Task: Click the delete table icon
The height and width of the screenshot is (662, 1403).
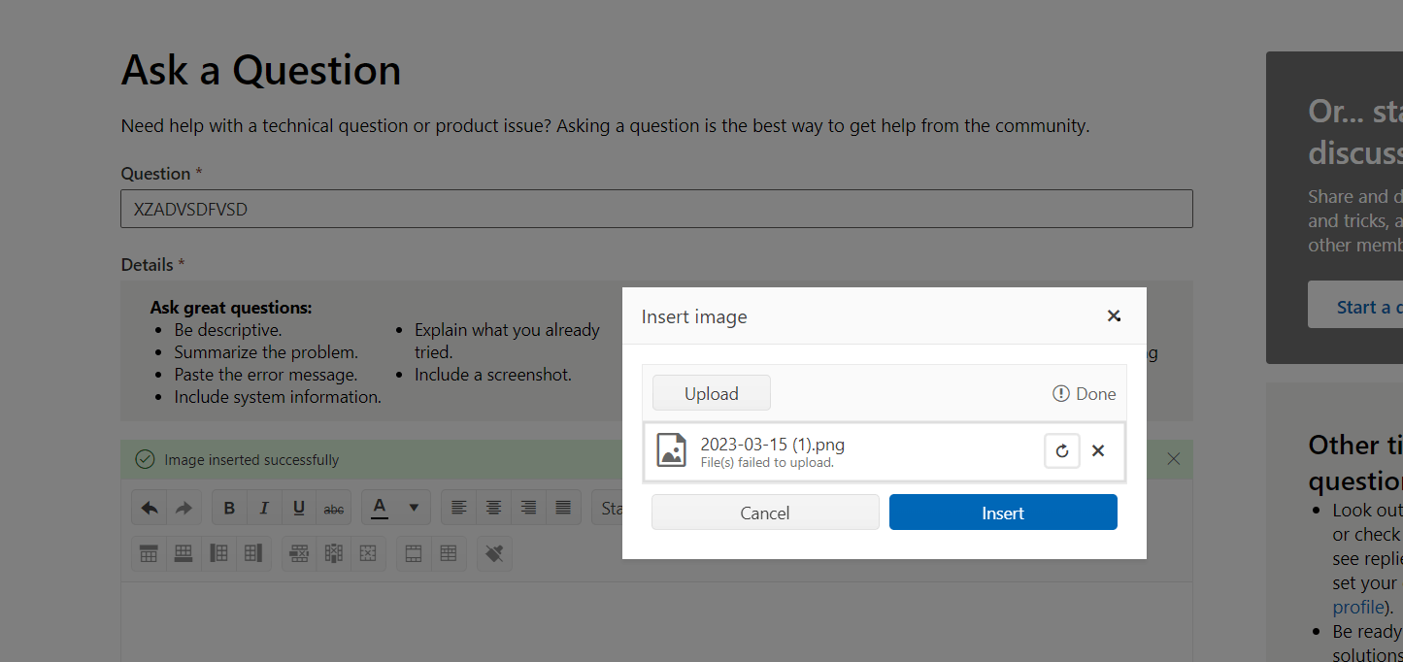Action: pyautogui.click(x=368, y=553)
